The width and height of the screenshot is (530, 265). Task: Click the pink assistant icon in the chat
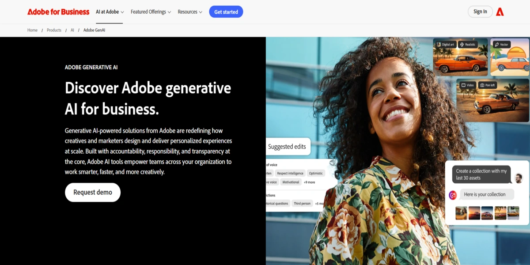[452, 195]
